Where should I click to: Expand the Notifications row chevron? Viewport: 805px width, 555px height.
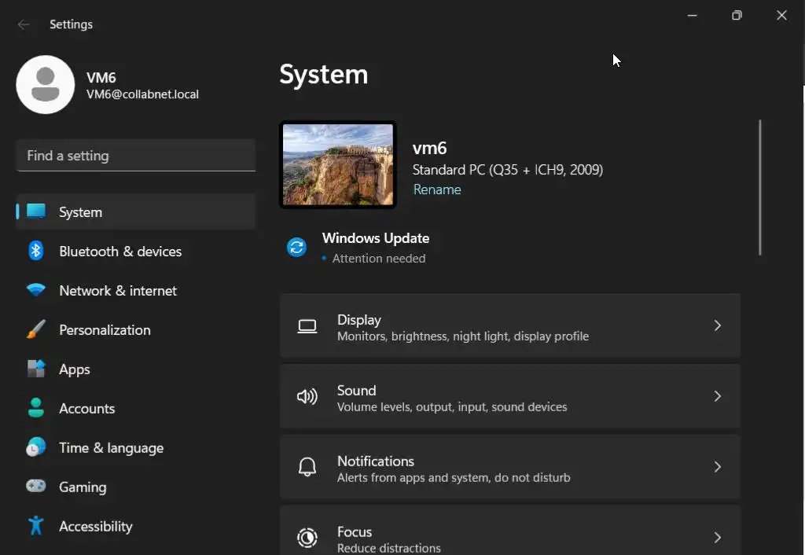pos(717,467)
